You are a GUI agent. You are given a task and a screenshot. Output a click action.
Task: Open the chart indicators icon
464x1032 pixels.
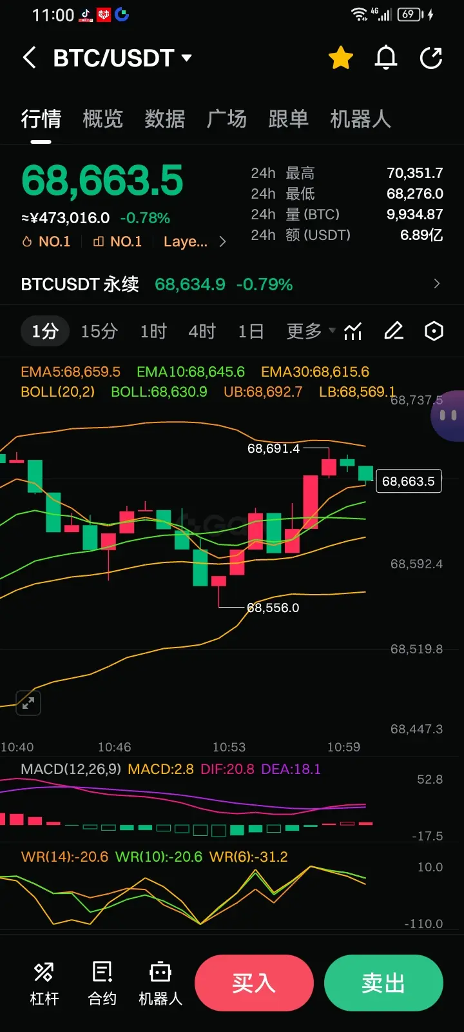[353, 331]
